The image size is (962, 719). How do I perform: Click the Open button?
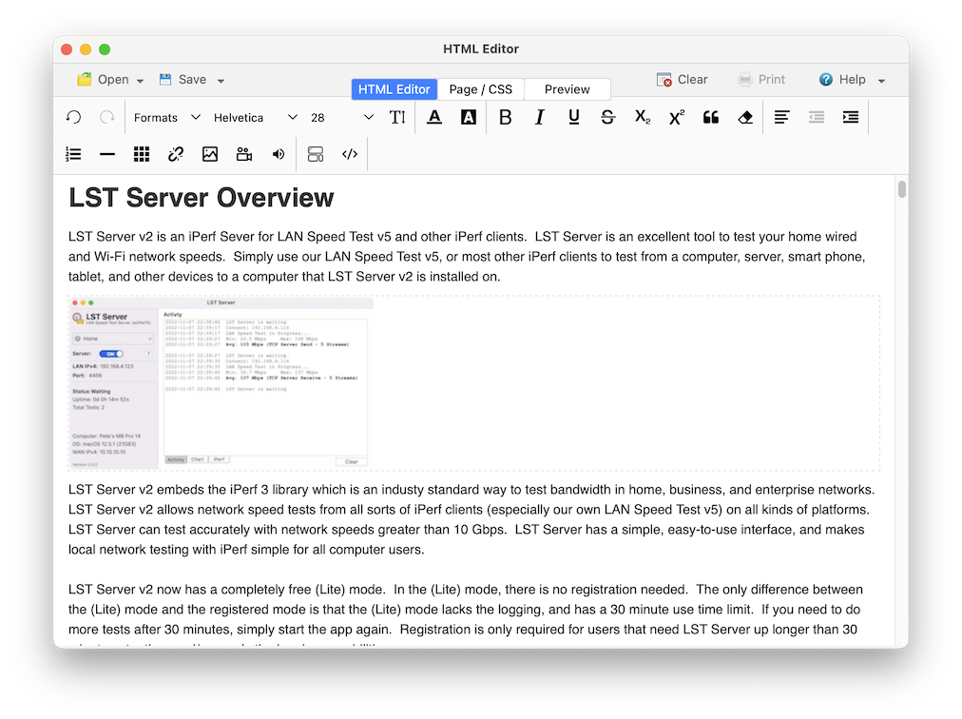pyautogui.click(x=103, y=79)
